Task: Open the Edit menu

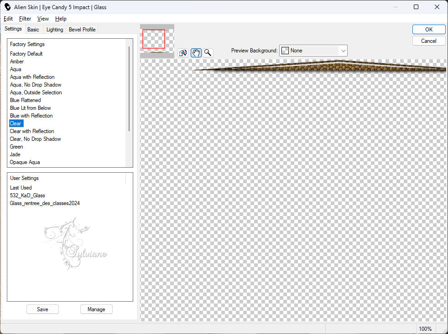Action: tap(8, 19)
